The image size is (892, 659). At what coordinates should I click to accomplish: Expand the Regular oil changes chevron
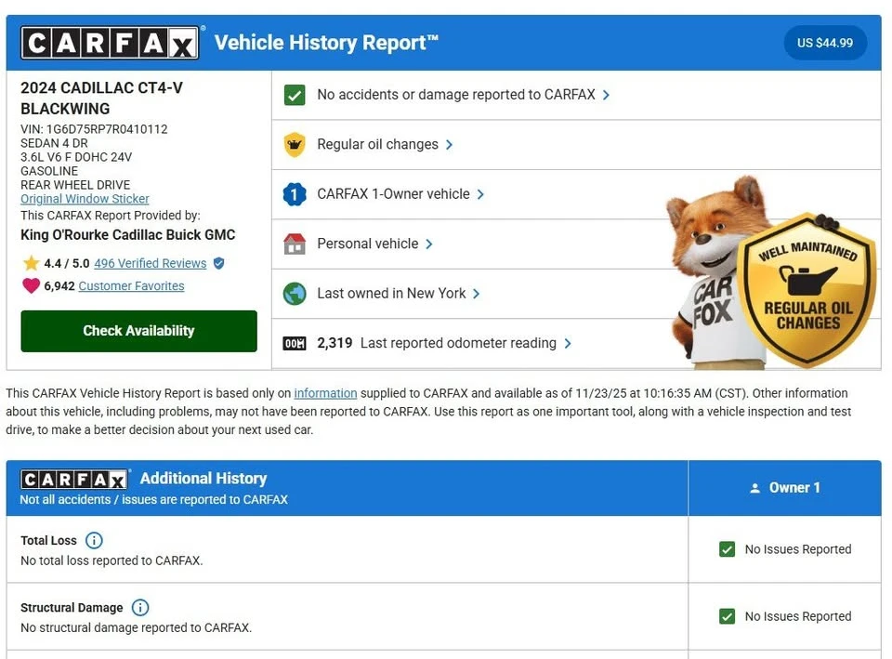tap(450, 145)
